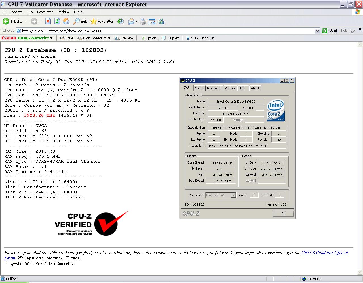
Task: Stop loading with the red X icon
Action: 48,21
